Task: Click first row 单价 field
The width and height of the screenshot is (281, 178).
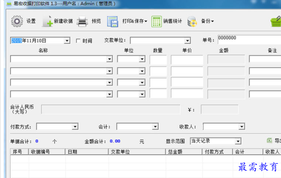Action: tap(187, 60)
